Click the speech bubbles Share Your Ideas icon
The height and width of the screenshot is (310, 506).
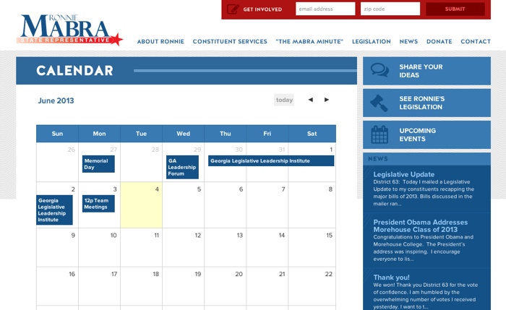pyautogui.click(x=379, y=70)
